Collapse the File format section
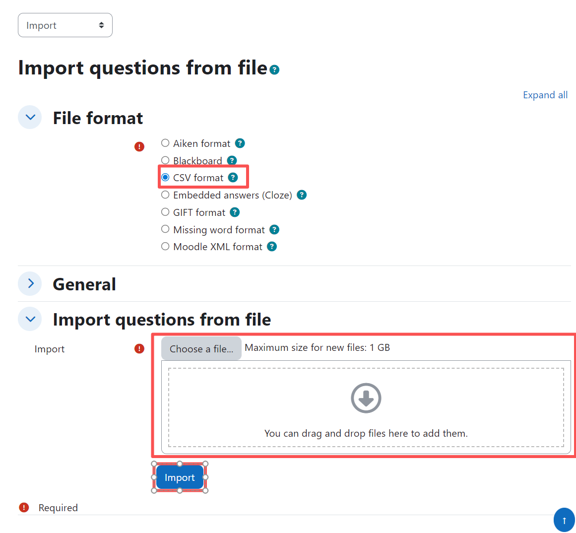 click(x=29, y=117)
